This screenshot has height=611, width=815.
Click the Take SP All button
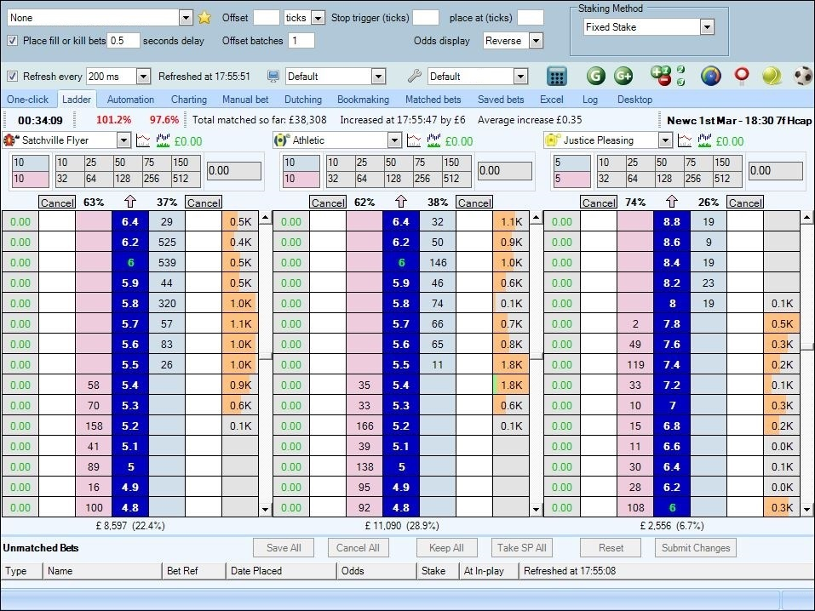point(522,548)
